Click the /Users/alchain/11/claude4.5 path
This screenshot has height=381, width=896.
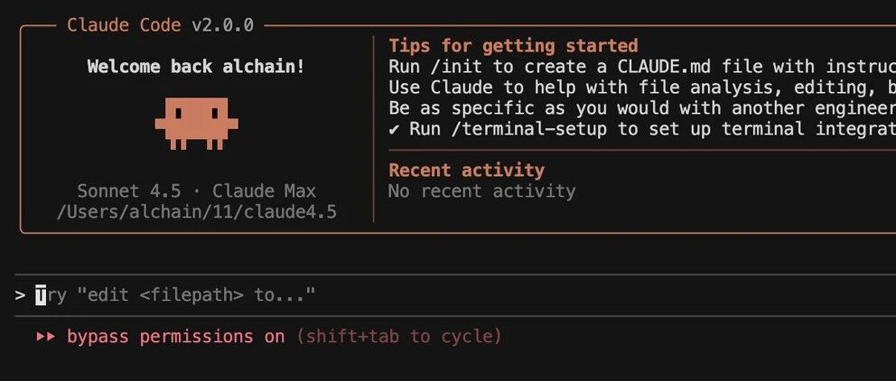(x=197, y=212)
